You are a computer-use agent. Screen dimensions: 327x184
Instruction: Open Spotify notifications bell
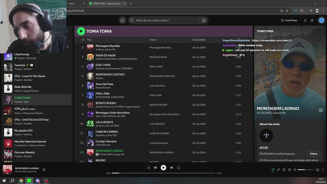point(305,20)
